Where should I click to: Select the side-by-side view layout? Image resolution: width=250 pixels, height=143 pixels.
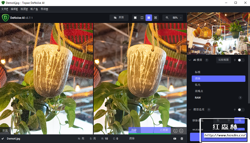149,18
